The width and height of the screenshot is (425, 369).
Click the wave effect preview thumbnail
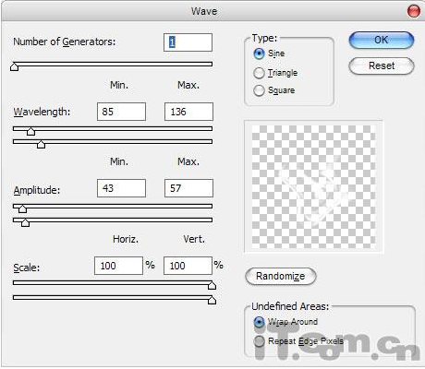[x=313, y=186]
